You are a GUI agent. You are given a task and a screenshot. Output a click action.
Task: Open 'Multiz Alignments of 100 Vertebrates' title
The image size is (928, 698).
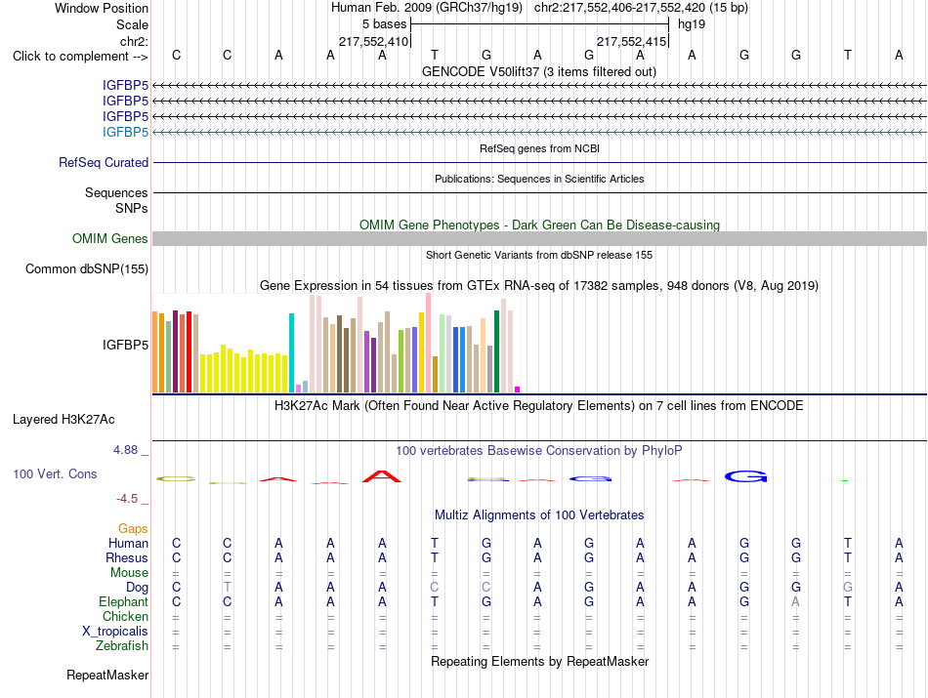539,515
